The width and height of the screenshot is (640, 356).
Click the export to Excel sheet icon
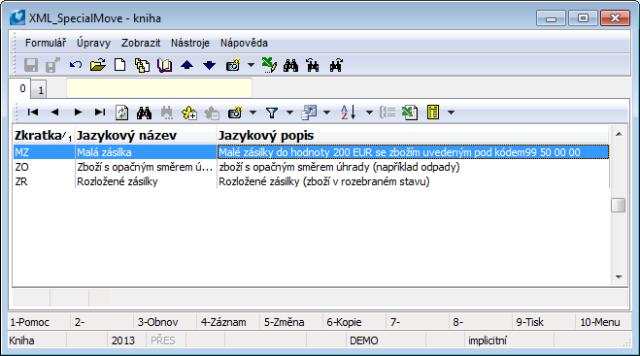tap(410, 113)
